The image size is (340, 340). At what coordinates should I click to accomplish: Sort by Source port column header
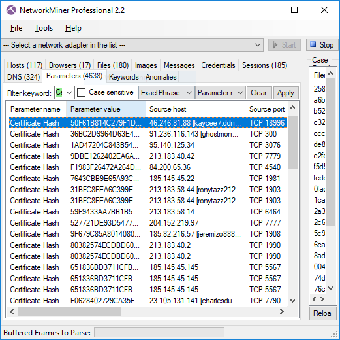tap(266, 109)
